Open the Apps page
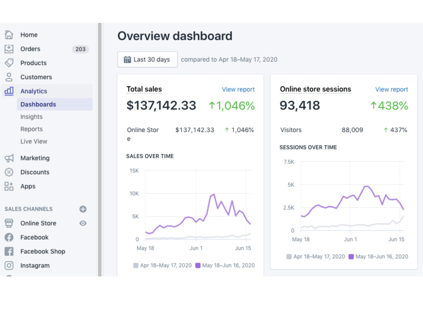423x317 pixels. pos(28,186)
